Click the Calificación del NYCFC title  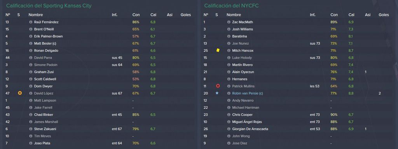[231, 6]
